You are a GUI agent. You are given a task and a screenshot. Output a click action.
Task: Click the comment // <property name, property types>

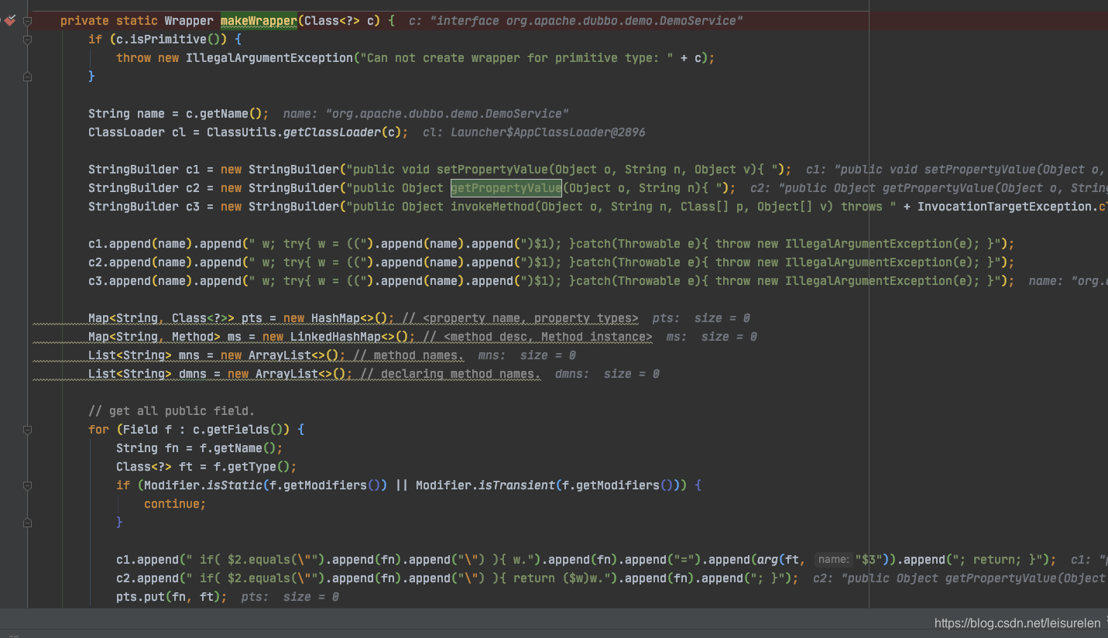(x=520, y=318)
